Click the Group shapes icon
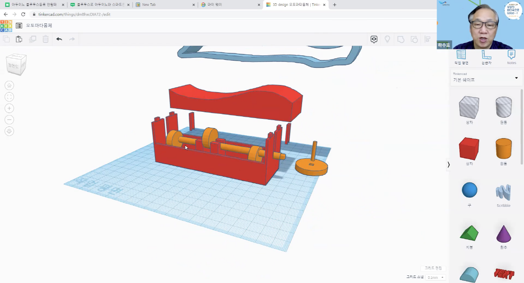This screenshot has width=524, height=283. (401, 39)
